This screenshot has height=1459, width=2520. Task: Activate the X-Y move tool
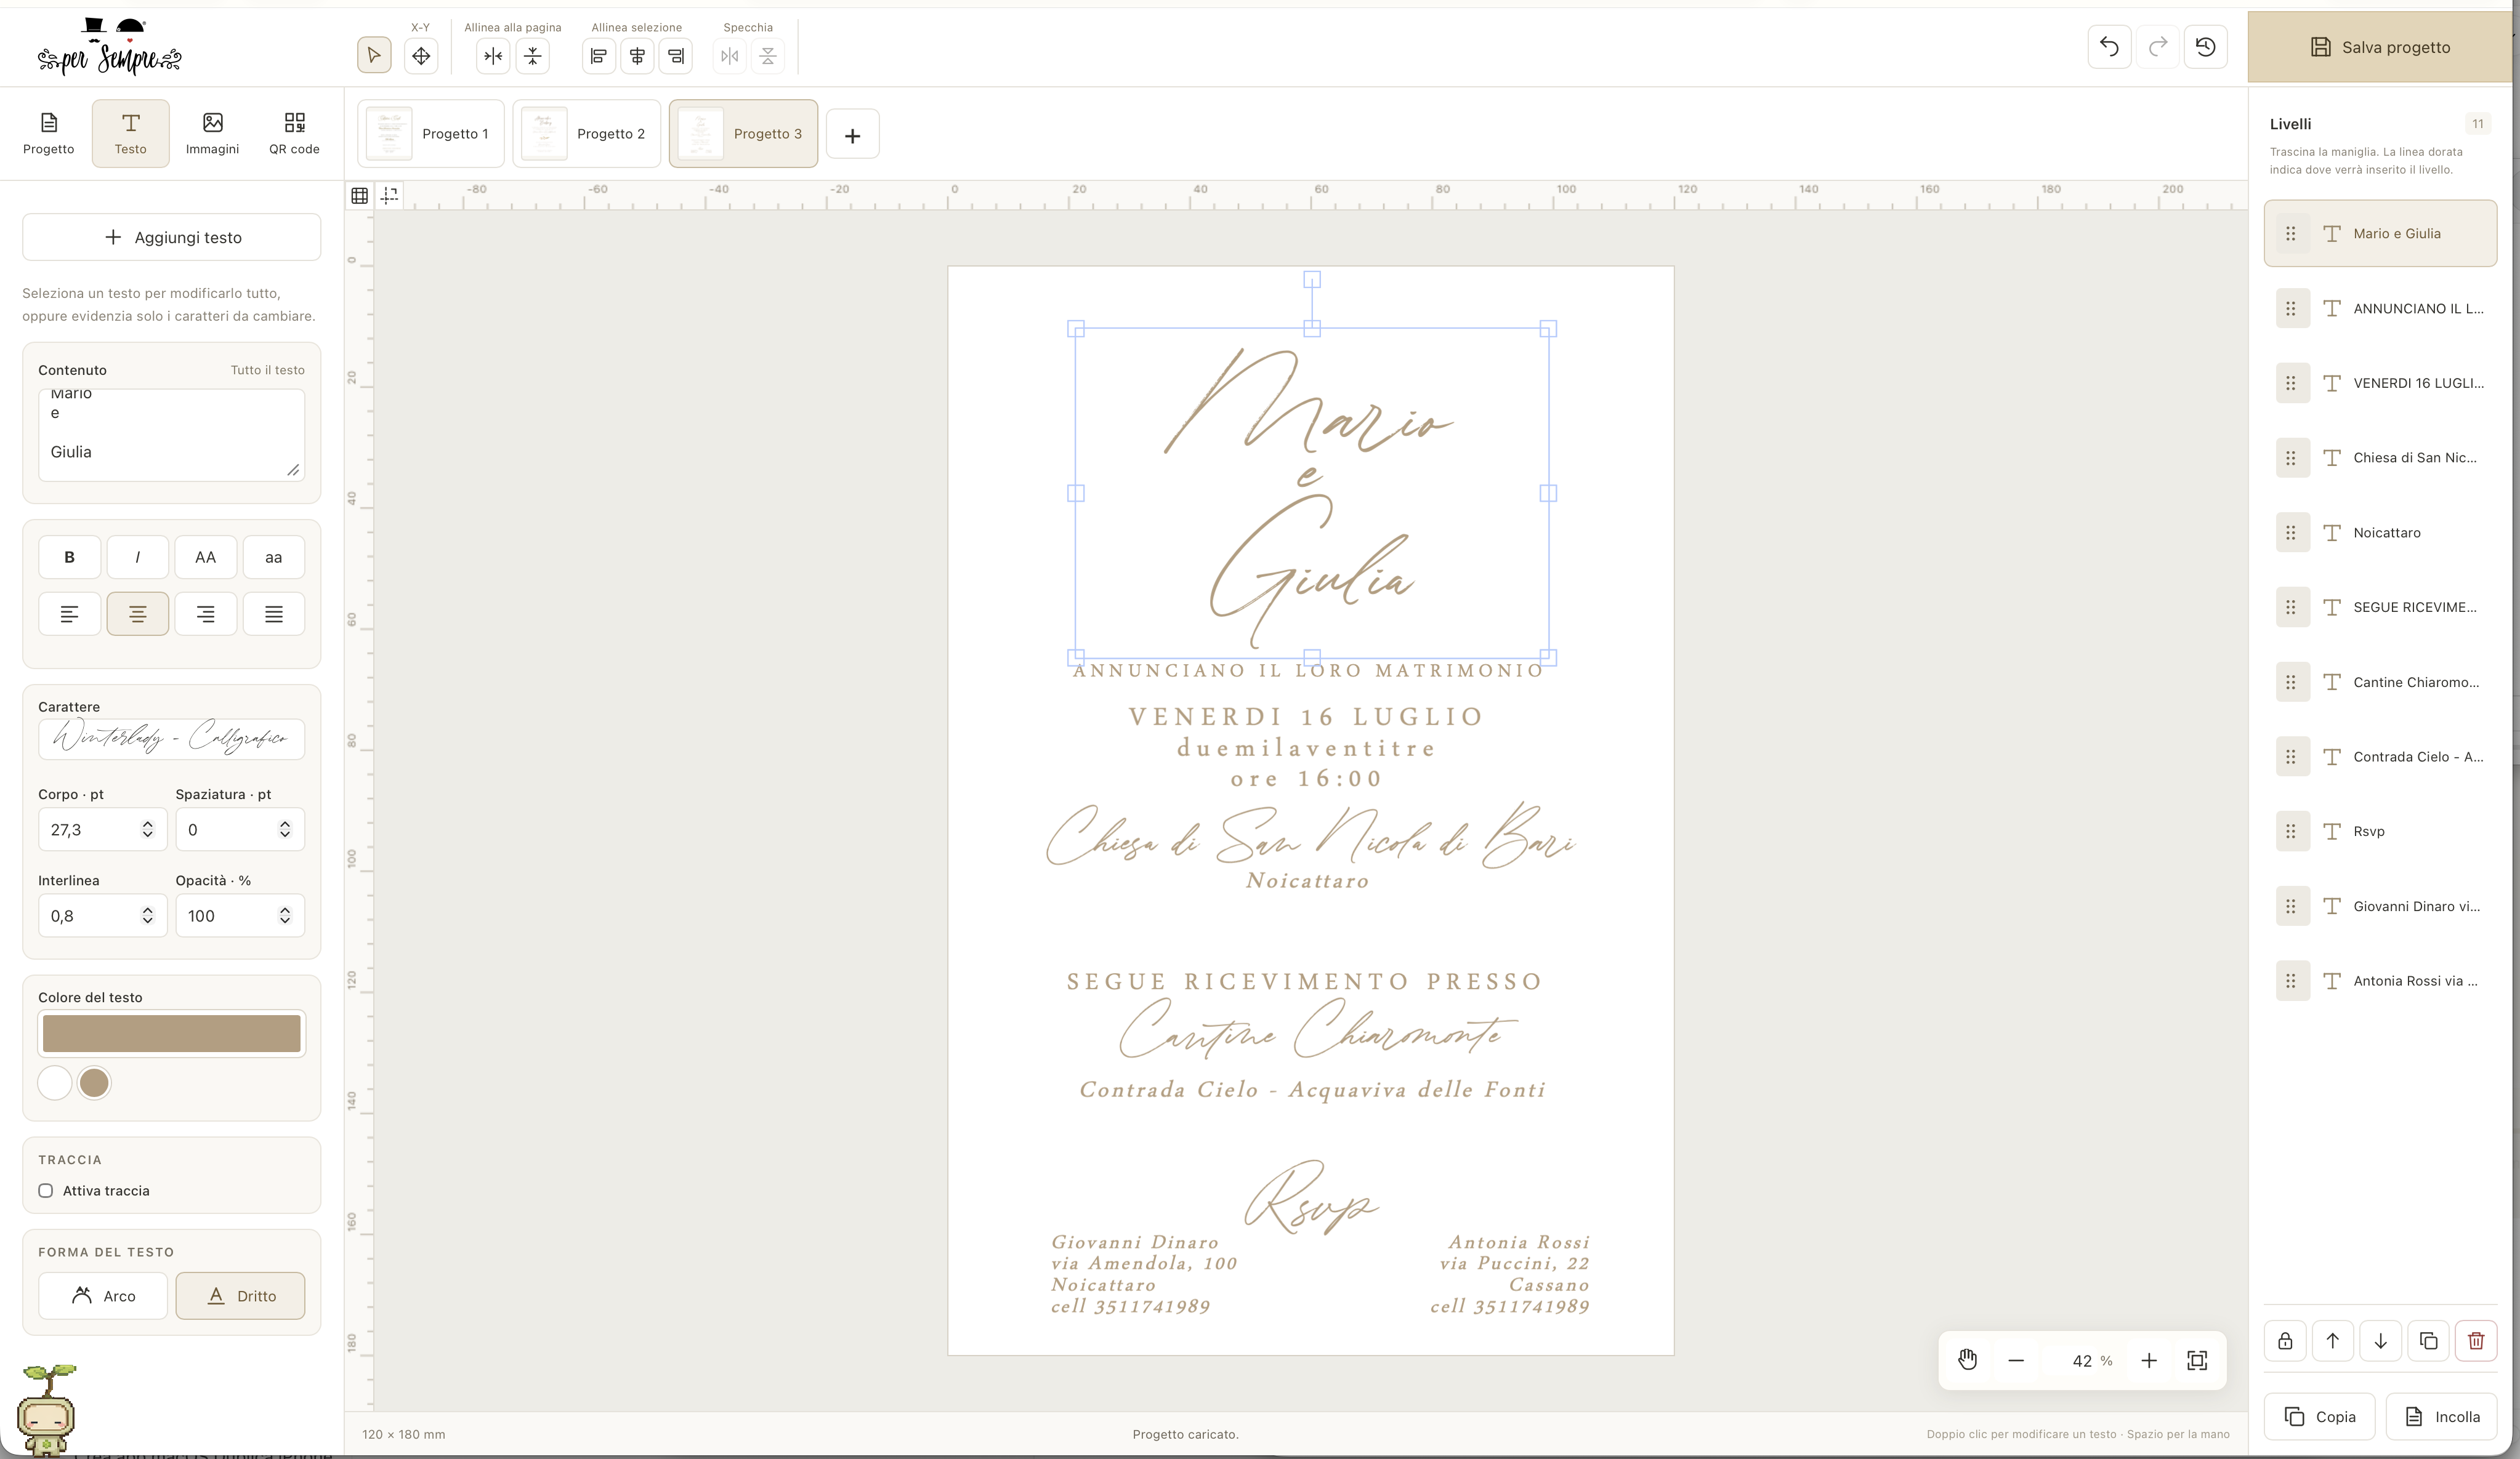pos(421,55)
